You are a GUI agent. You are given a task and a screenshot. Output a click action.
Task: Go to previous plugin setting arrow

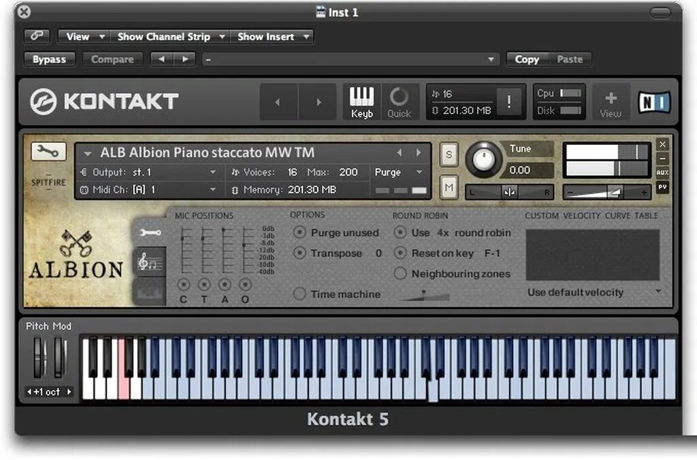pos(161,59)
